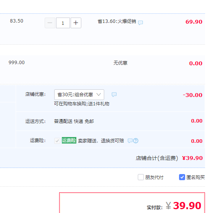The image size is (213, 213).
Task: Decrease quantity with the minus button
Action: (50, 23)
